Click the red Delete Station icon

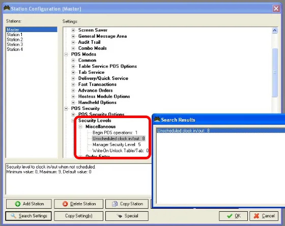point(65,204)
